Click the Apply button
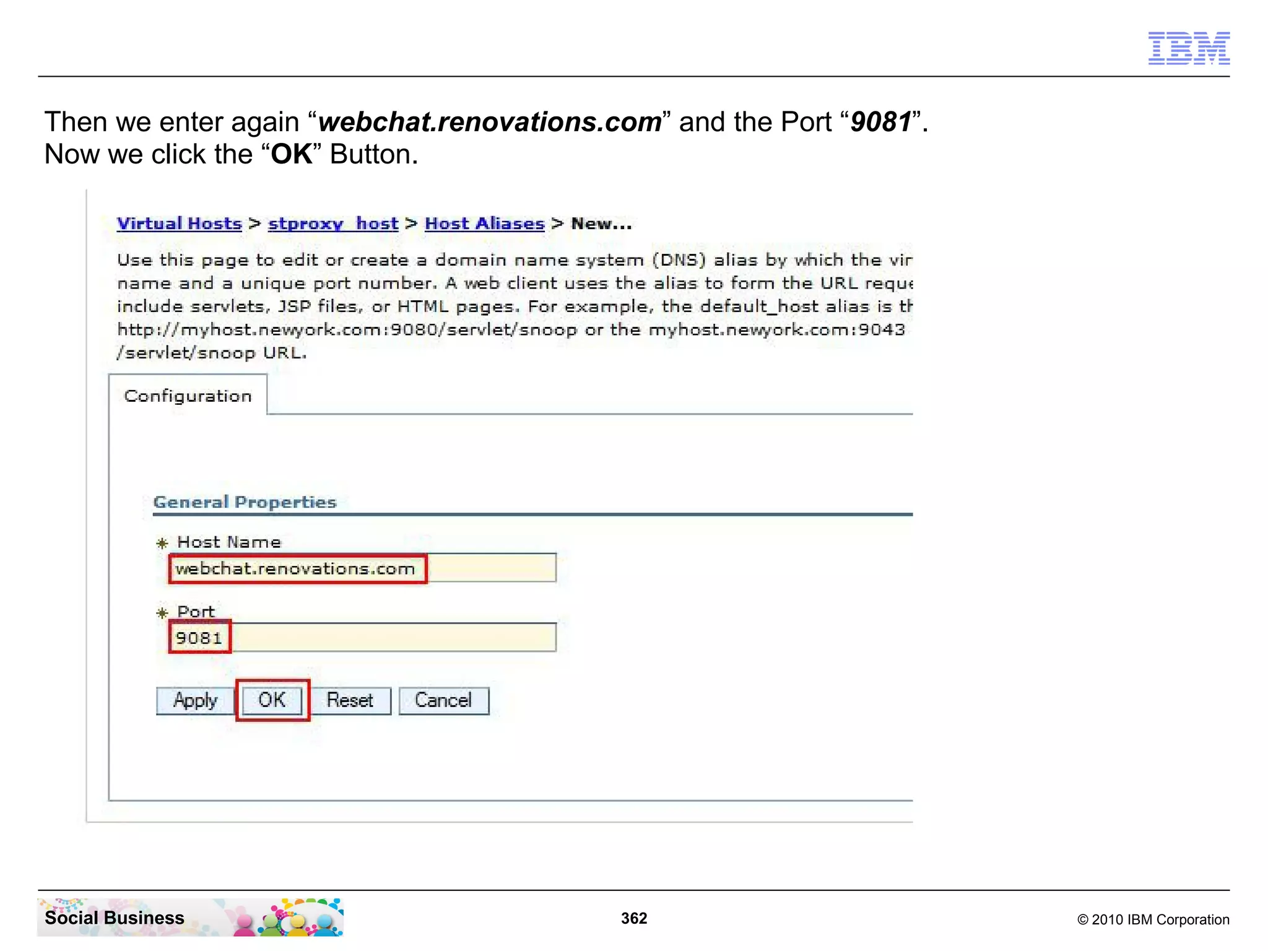This screenshot has height=951, width=1268. click(x=195, y=700)
